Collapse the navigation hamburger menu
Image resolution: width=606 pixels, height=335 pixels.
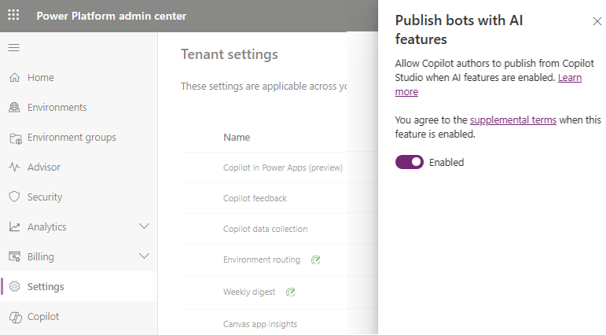13,48
